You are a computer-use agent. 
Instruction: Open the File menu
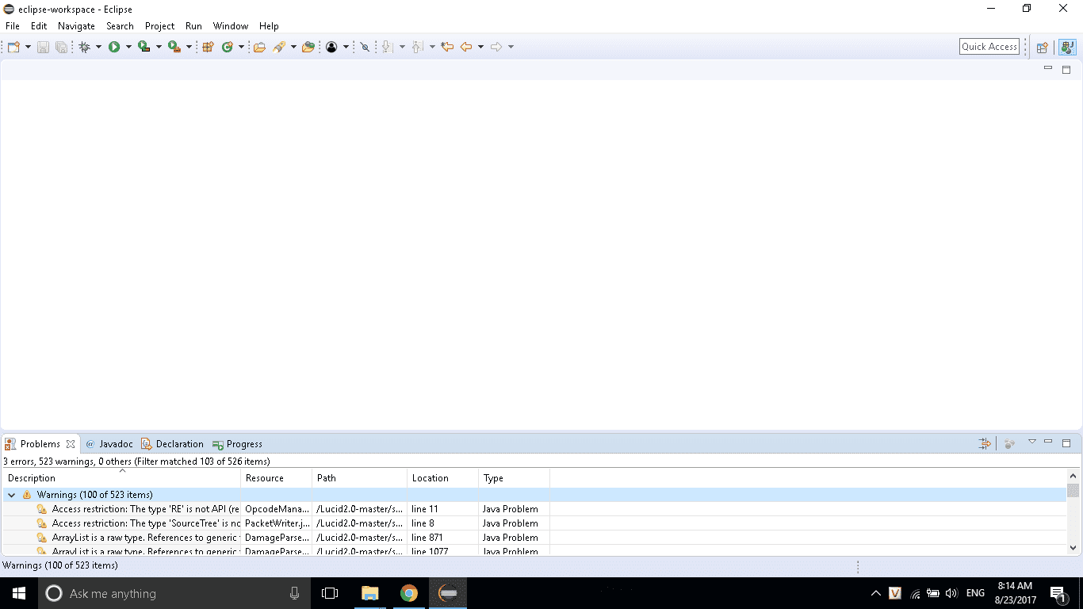[13, 26]
